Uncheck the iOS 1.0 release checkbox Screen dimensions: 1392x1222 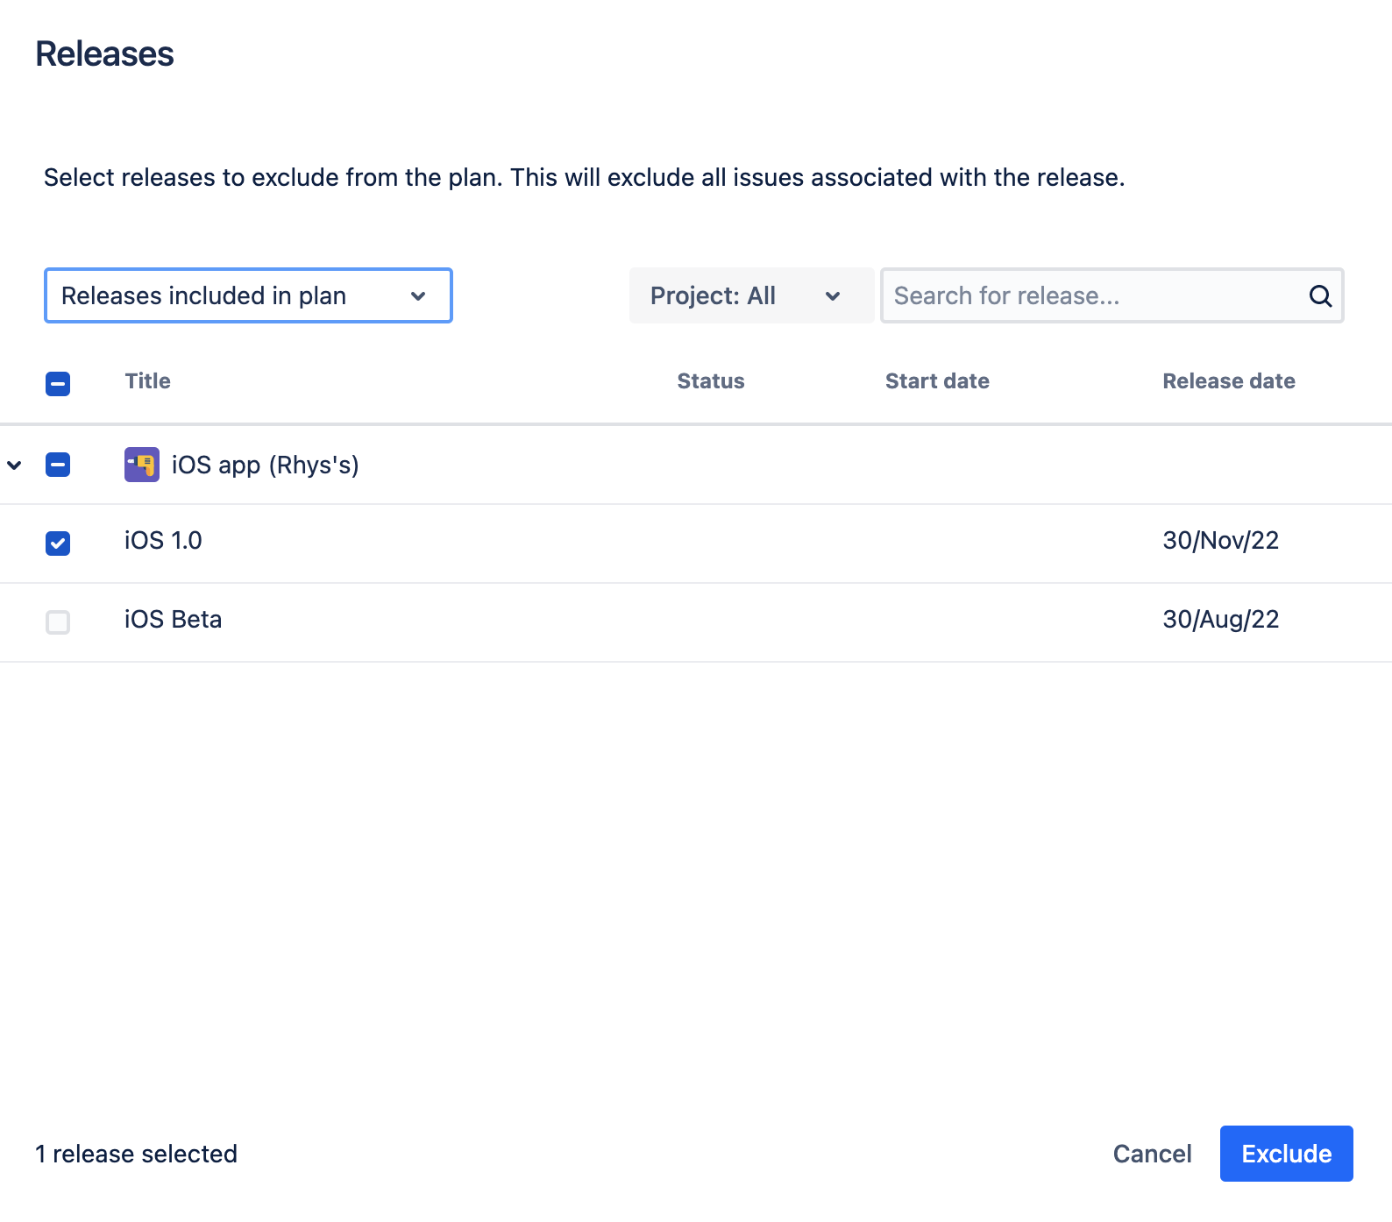point(58,544)
